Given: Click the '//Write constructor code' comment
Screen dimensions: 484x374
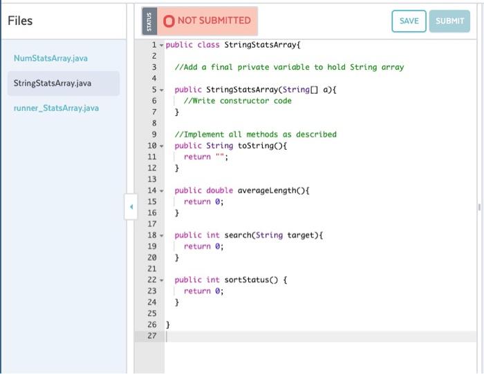Looking at the screenshot, I should tap(238, 101).
